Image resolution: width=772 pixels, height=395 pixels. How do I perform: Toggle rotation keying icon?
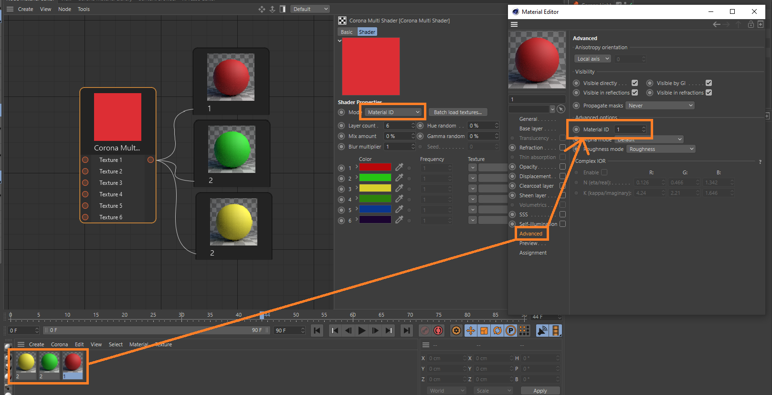pyautogui.click(x=497, y=331)
